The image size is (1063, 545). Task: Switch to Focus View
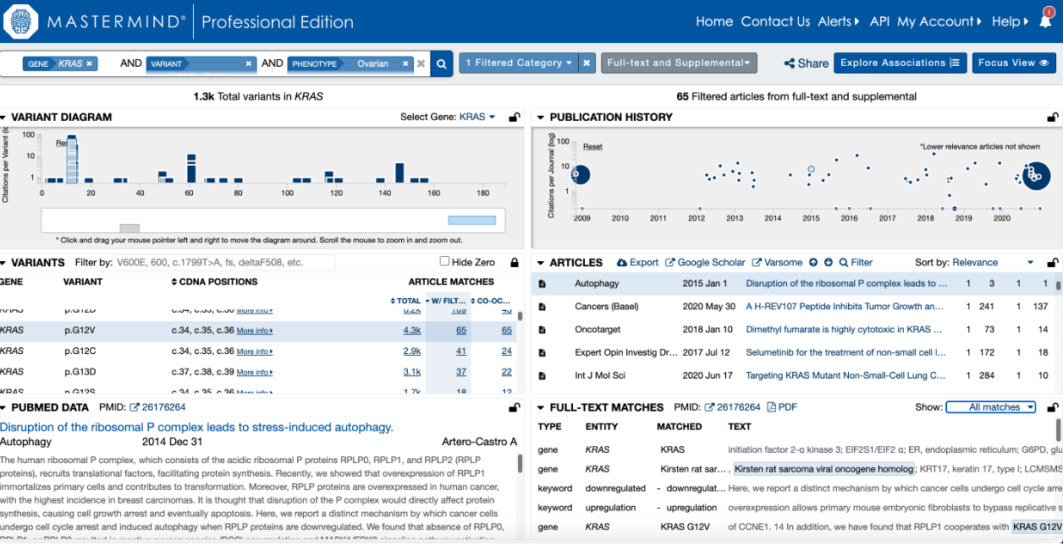[1013, 63]
